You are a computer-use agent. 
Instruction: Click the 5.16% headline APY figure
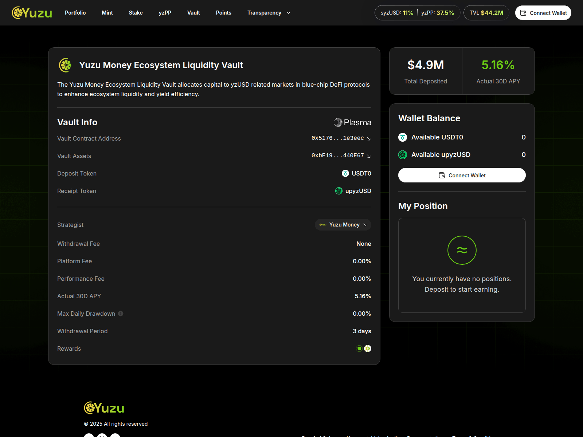click(x=498, y=65)
